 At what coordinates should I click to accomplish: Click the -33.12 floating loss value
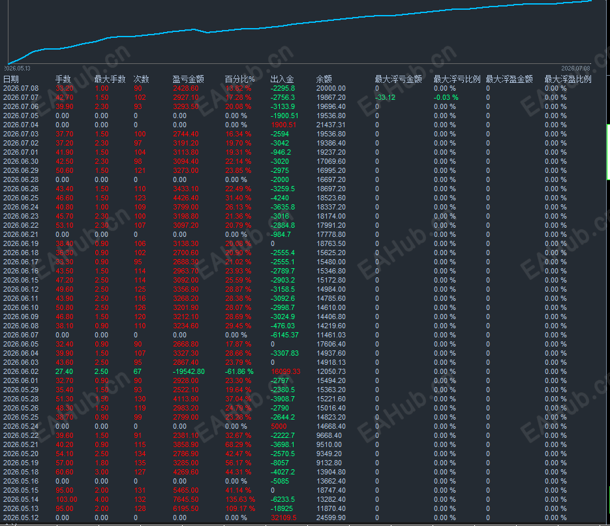(x=385, y=98)
